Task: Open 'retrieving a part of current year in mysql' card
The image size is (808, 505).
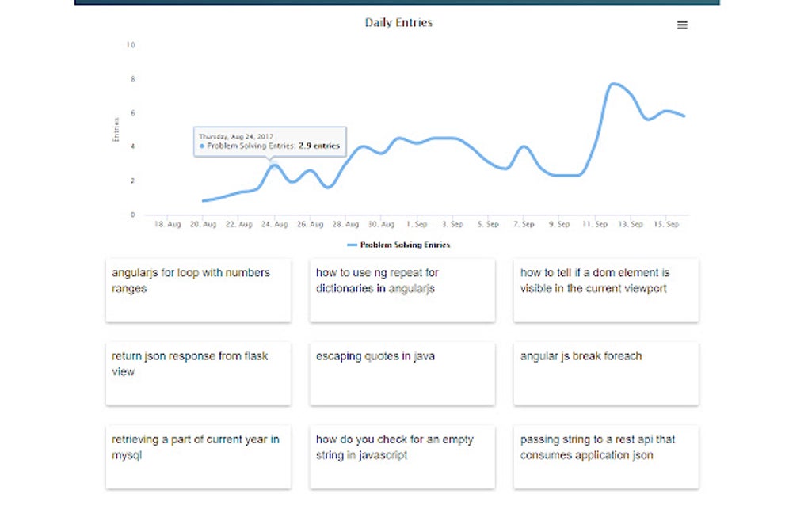Action: (198, 456)
